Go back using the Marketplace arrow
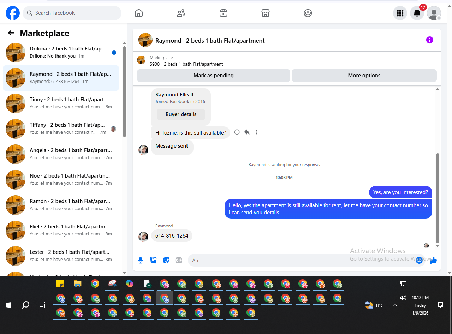Viewport: 452px width, 334px height. click(11, 33)
